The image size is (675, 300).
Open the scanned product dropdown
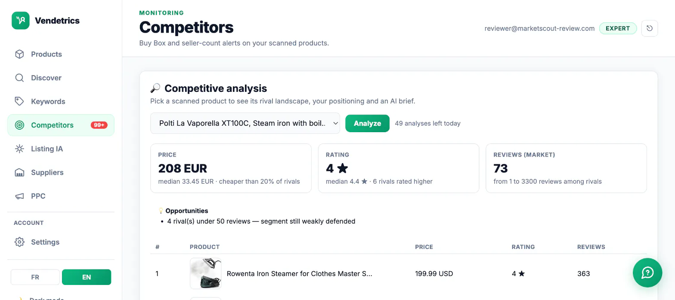click(245, 123)
